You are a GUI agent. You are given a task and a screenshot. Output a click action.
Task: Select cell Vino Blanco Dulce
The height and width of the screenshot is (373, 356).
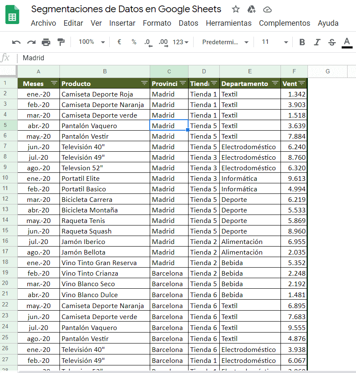105,295
